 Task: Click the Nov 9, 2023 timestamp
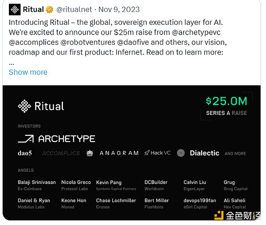tap(119, 9)
